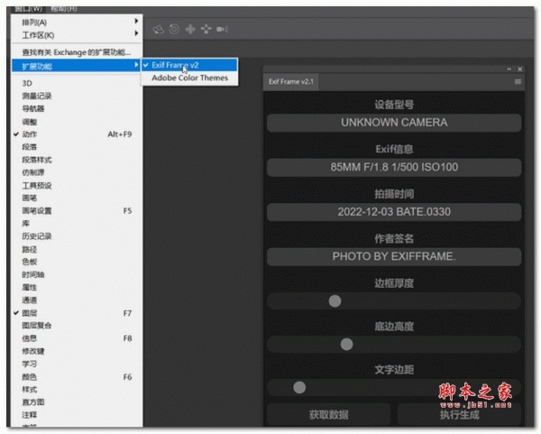Choose 调整 from the Window menu
Viewport: 541px width, 434px height.
click(x=77, y=122)
